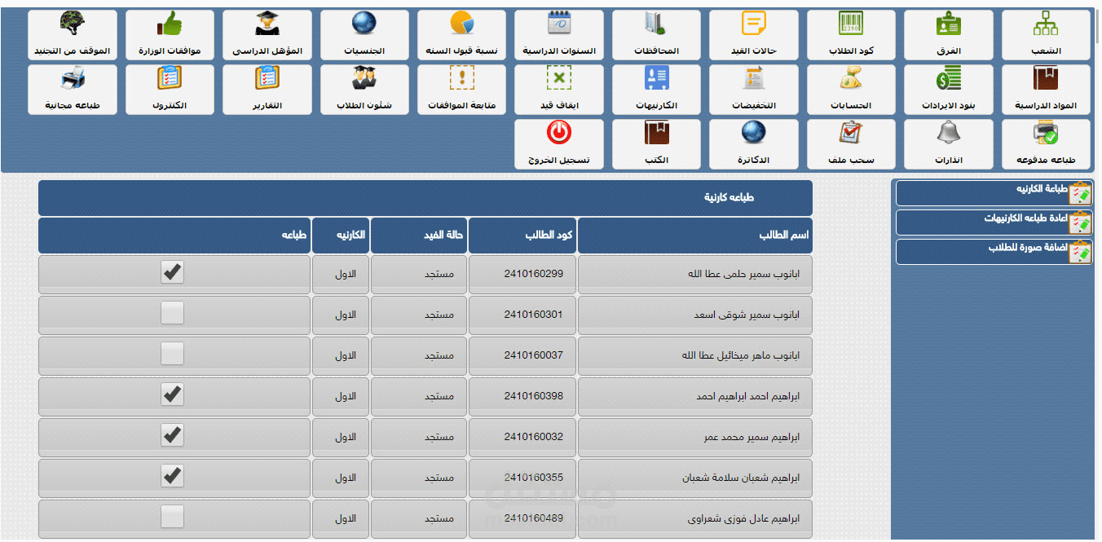1102x542 pixels.
Task: Open شئون الطلاب (student affairs) icon
Action: point(364,89)
